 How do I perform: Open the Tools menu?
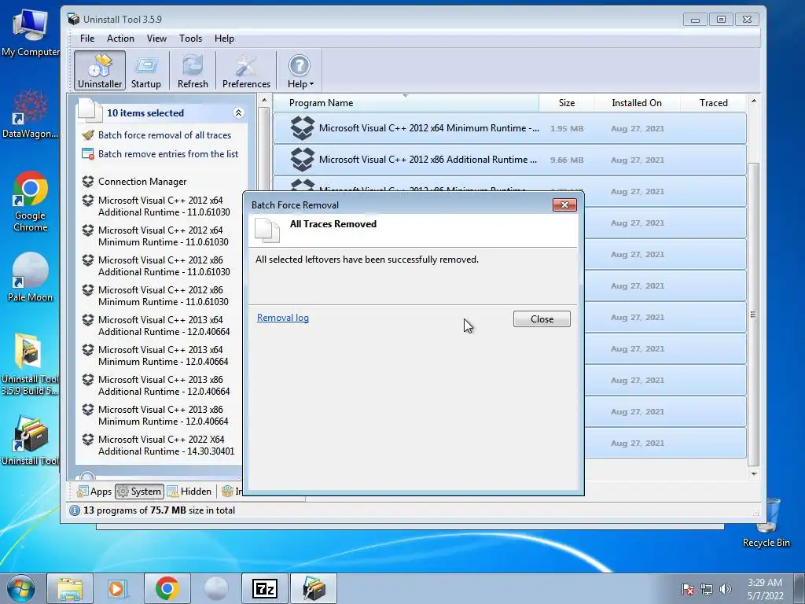point(190,39)
